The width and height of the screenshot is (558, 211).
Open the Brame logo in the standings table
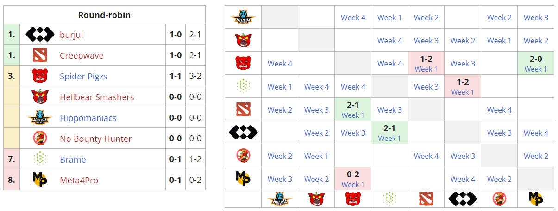coord(40,159)
